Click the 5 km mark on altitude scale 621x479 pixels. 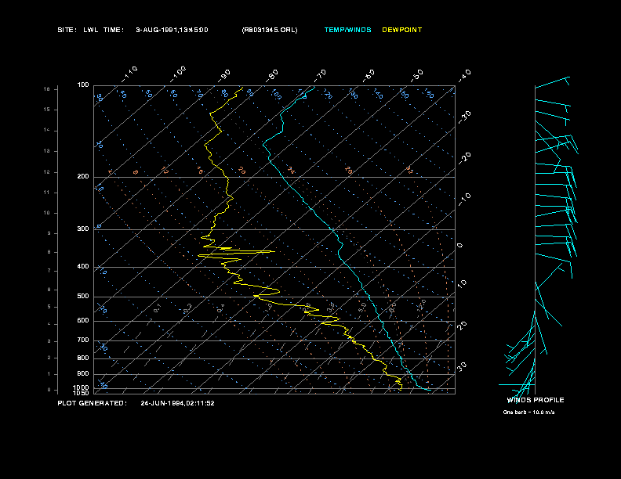click(x=49, y=307)
